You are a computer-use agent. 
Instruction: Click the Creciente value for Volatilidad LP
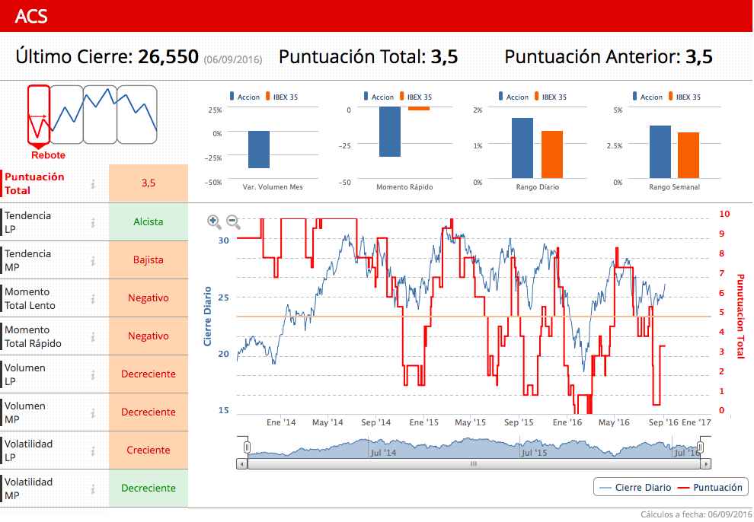click(148, 450)
